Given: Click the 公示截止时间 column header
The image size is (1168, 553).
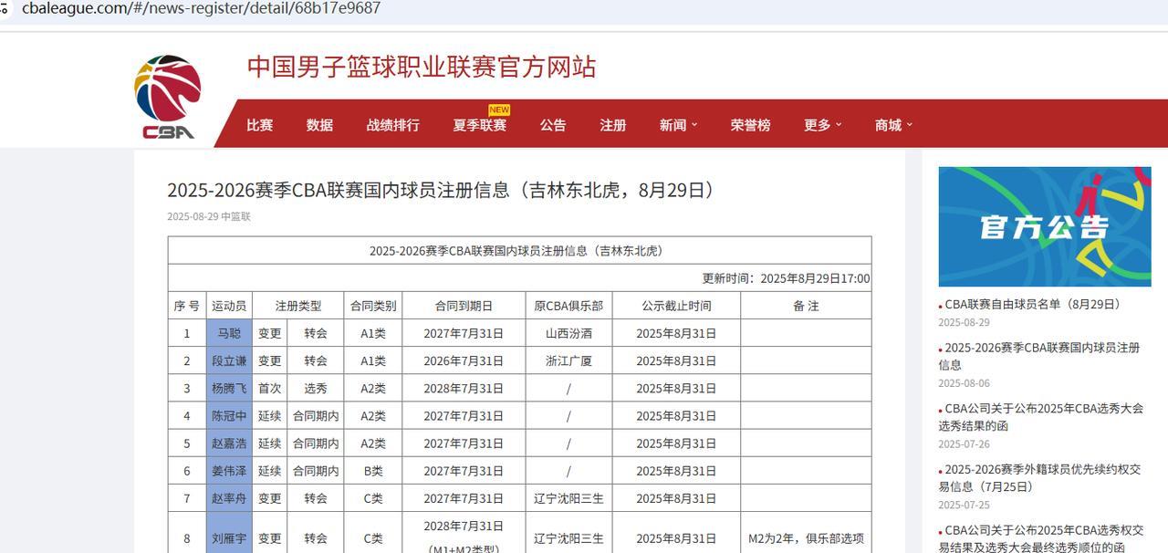Looking at the screenshot, I should [676, 306].
